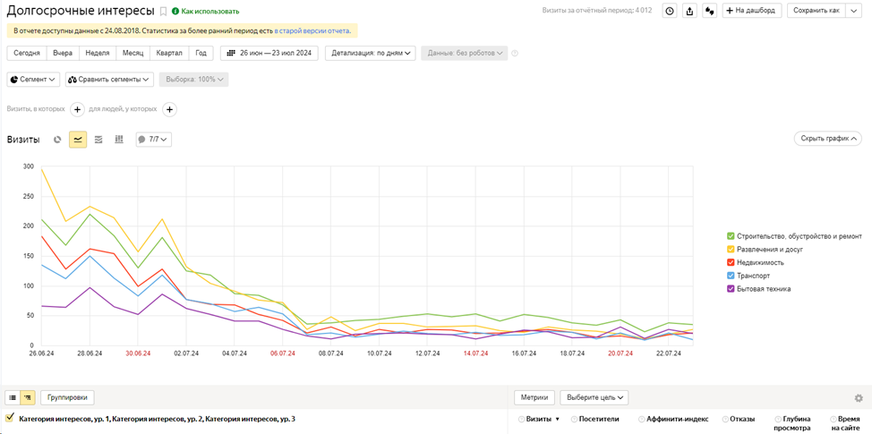This screenshot has height=434, width=872.
Task: Open the 'в старой версии отчета' link
Action: [x=312, y=30]
